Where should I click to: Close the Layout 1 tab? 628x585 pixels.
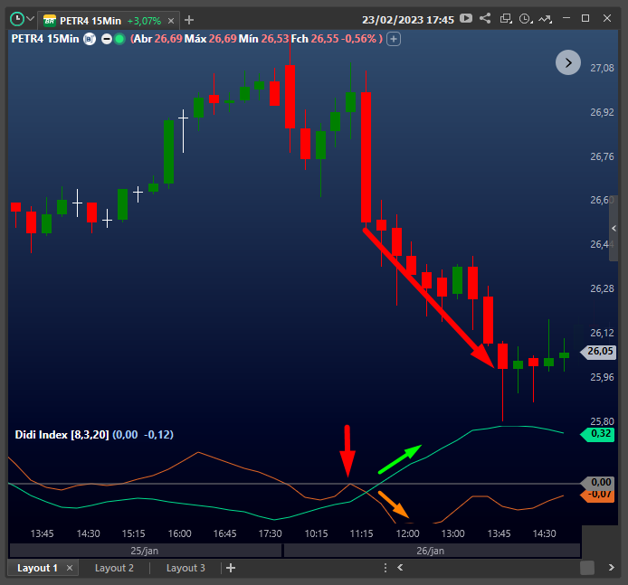pyautogui.click(x=70, y=568)
